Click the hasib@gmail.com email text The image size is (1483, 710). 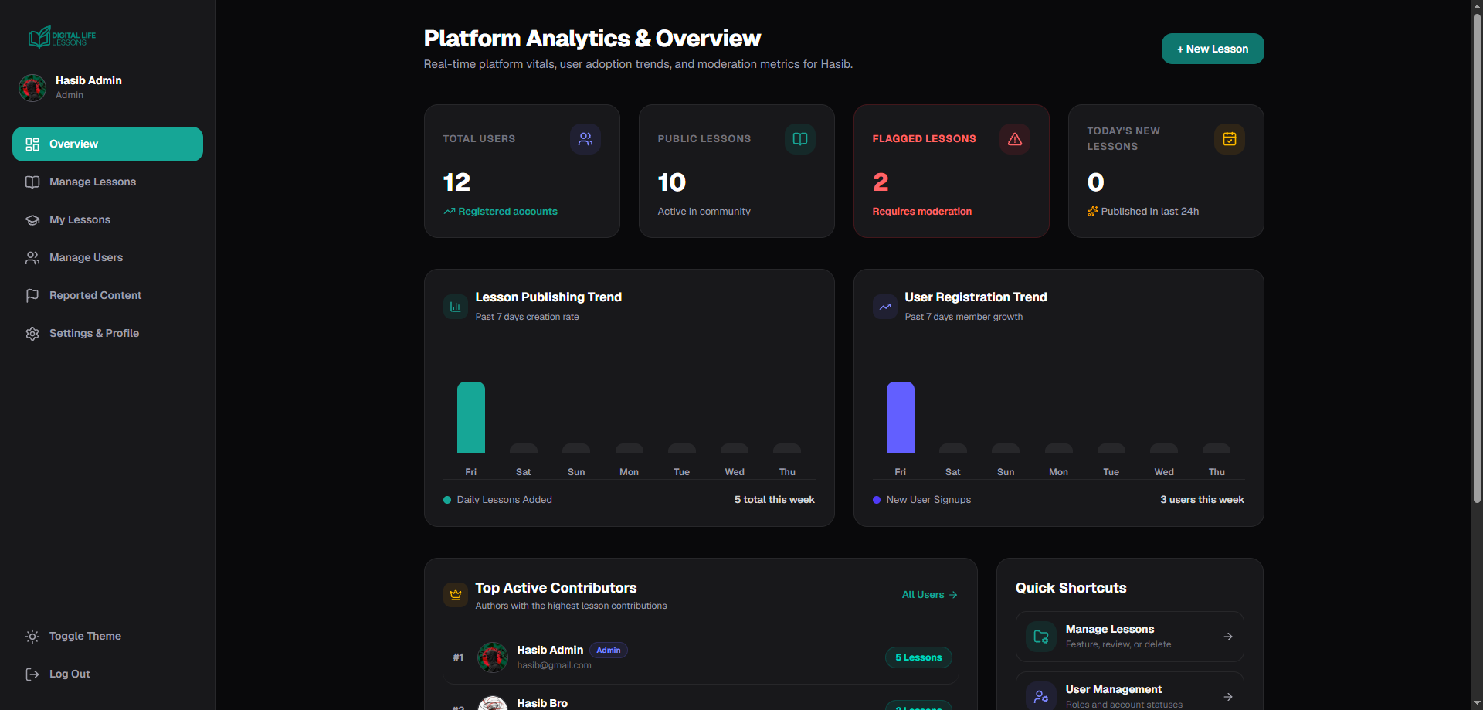click(555, 665)
